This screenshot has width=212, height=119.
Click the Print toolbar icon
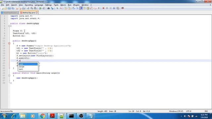(24, 8)
